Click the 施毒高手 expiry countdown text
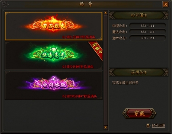172x134 pixels. pyautogui.click(x=78, y=67)
